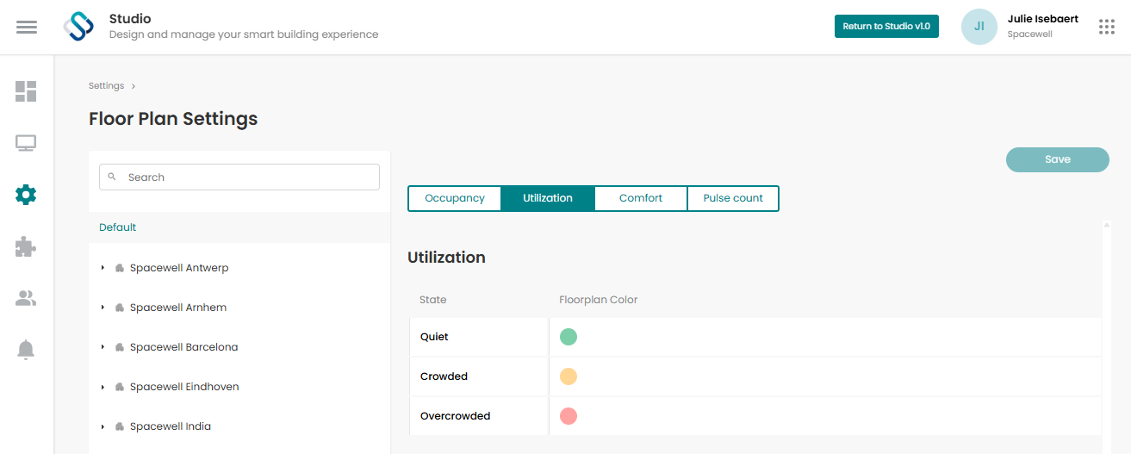
Task: Open the JI user avatar
Action: point(979,27)
